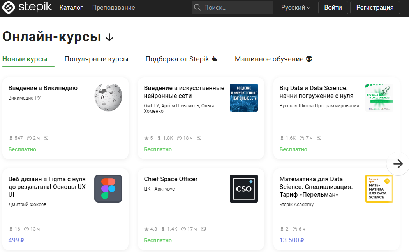Click author Stepik Academy

pos(296,204)
